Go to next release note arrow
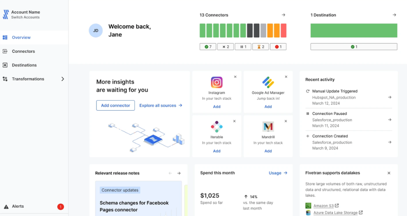 point(179,173)
